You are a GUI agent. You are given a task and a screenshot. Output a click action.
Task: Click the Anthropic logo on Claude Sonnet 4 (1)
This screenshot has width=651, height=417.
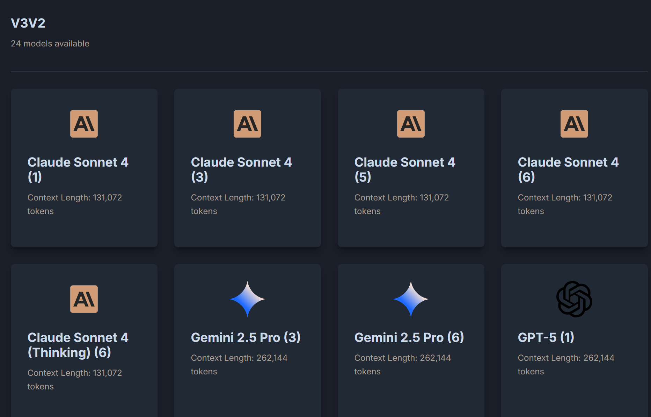pyautogui.click(x=84, y=124)
